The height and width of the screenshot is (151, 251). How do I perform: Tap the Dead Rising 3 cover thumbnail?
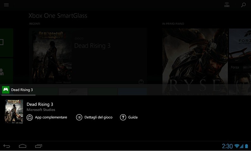(x=14, y=112)
